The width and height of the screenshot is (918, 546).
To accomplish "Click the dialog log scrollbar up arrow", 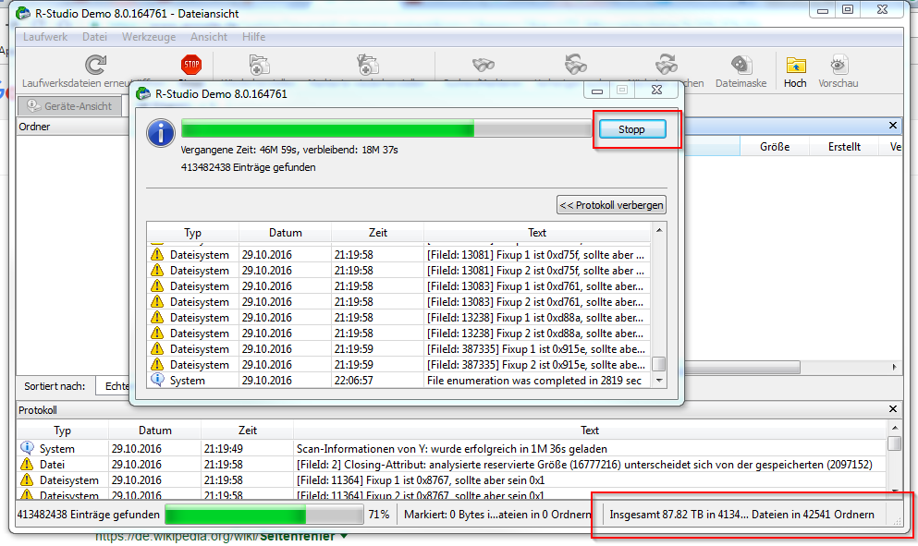I will point(659,231).
